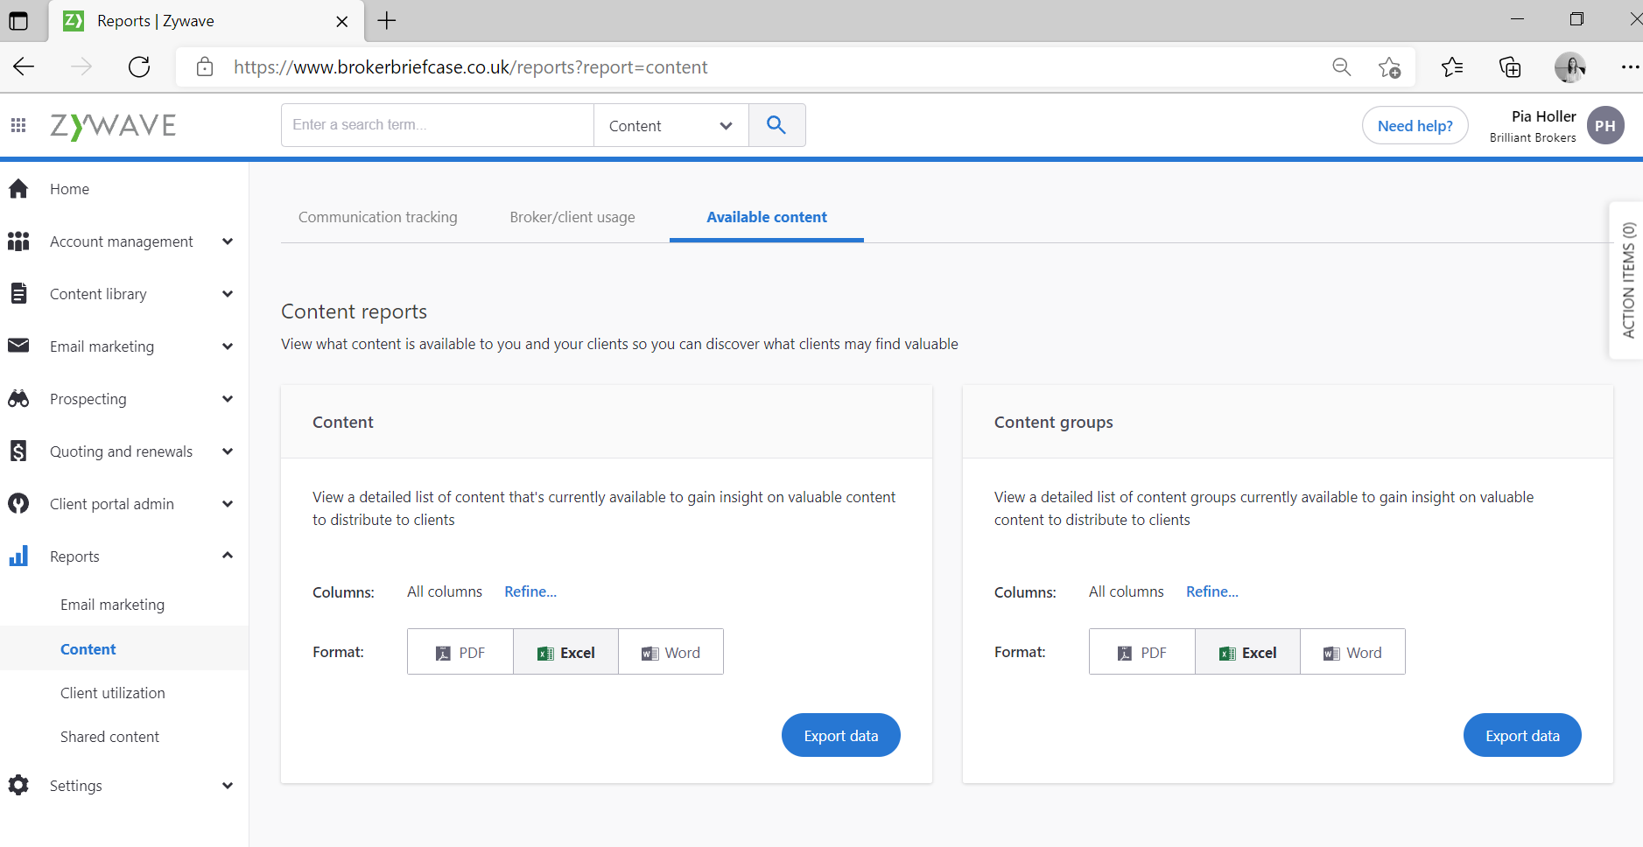The image size is (1643, 847).
Task: Select the Available content tab
Action: click(x=767, y=217)
